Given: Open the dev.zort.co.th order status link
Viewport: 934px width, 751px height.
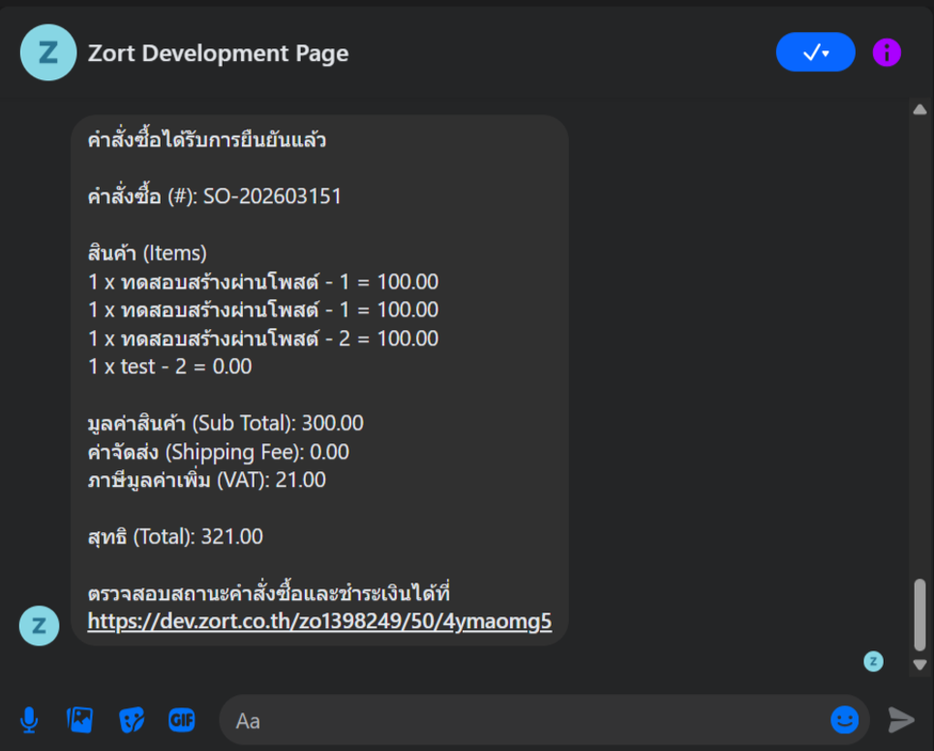Looking at the screenshot, I should (319, 621).
